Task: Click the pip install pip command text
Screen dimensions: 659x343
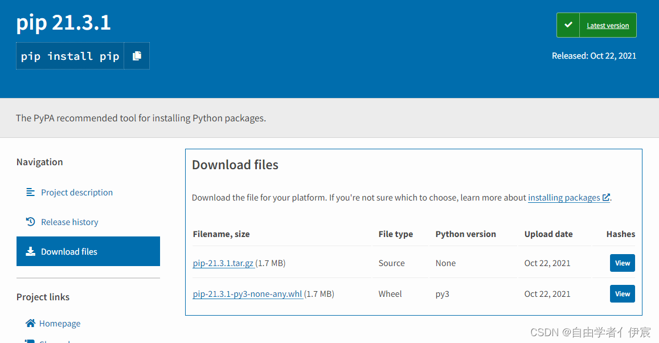Action: click(70, 56)
